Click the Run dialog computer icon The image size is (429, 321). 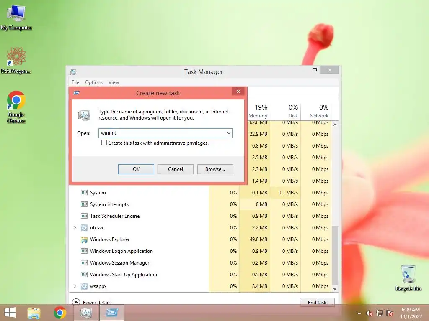click(84, 115)
